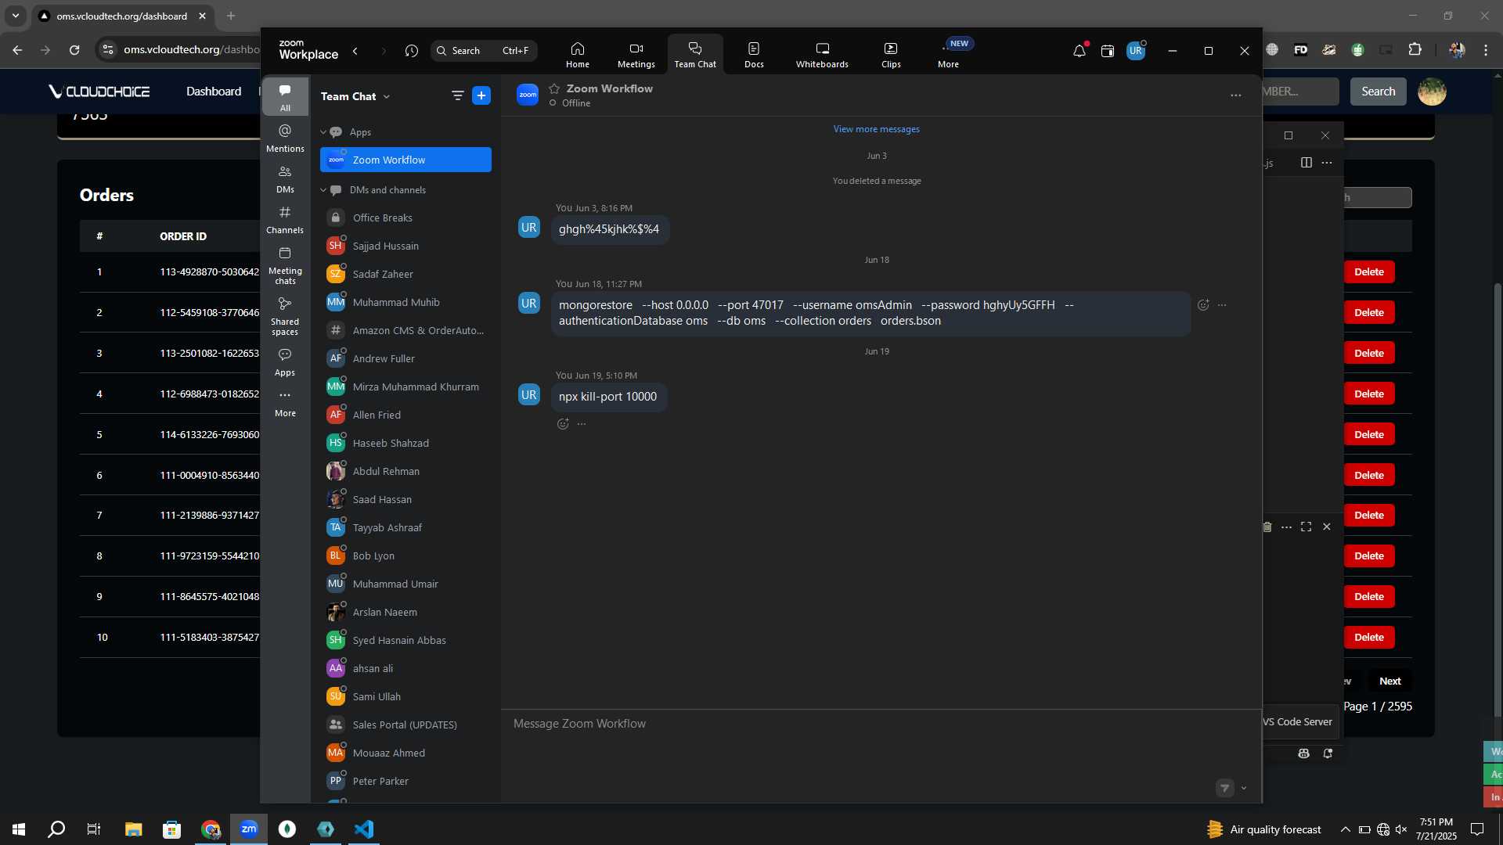Open Channels in the Zoom sidebar

pyautogui.click(x=285, y=219)
